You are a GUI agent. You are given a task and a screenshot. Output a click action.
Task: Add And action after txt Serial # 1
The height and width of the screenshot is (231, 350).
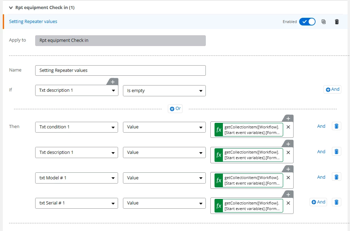[x=318, y=202]
